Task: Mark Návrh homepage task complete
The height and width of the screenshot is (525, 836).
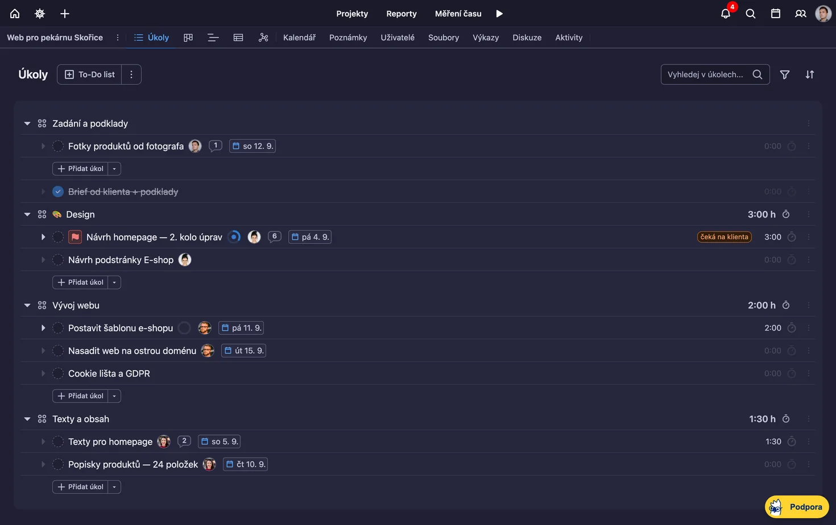Action: [x=58, y=237]
